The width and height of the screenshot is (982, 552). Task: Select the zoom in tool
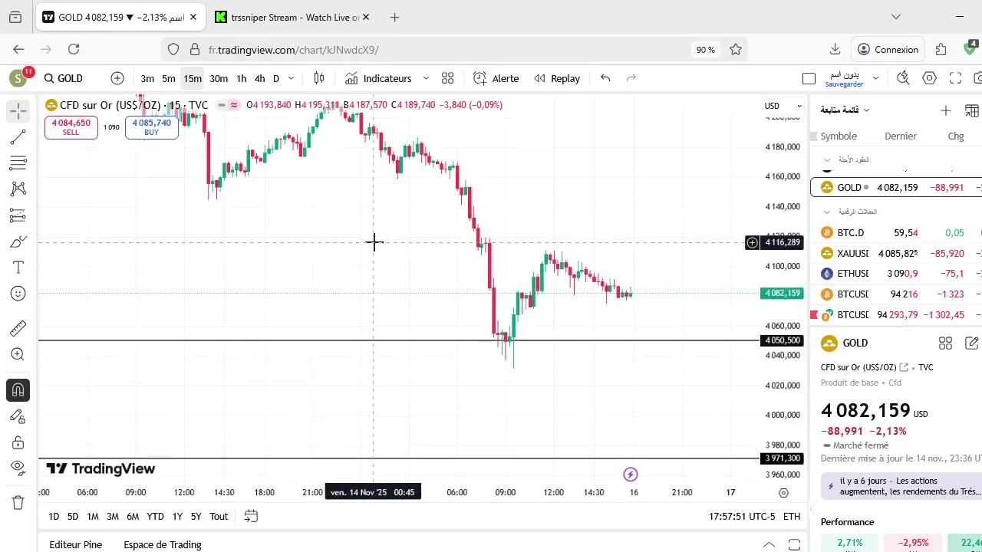(18, 354)
